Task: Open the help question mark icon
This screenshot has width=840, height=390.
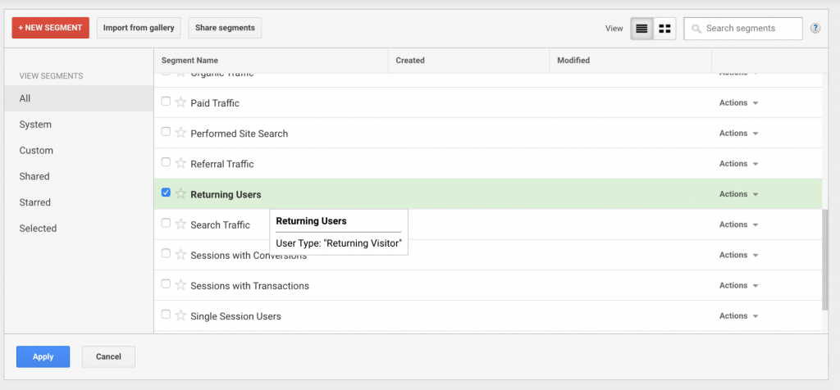Action: point(815,29)
